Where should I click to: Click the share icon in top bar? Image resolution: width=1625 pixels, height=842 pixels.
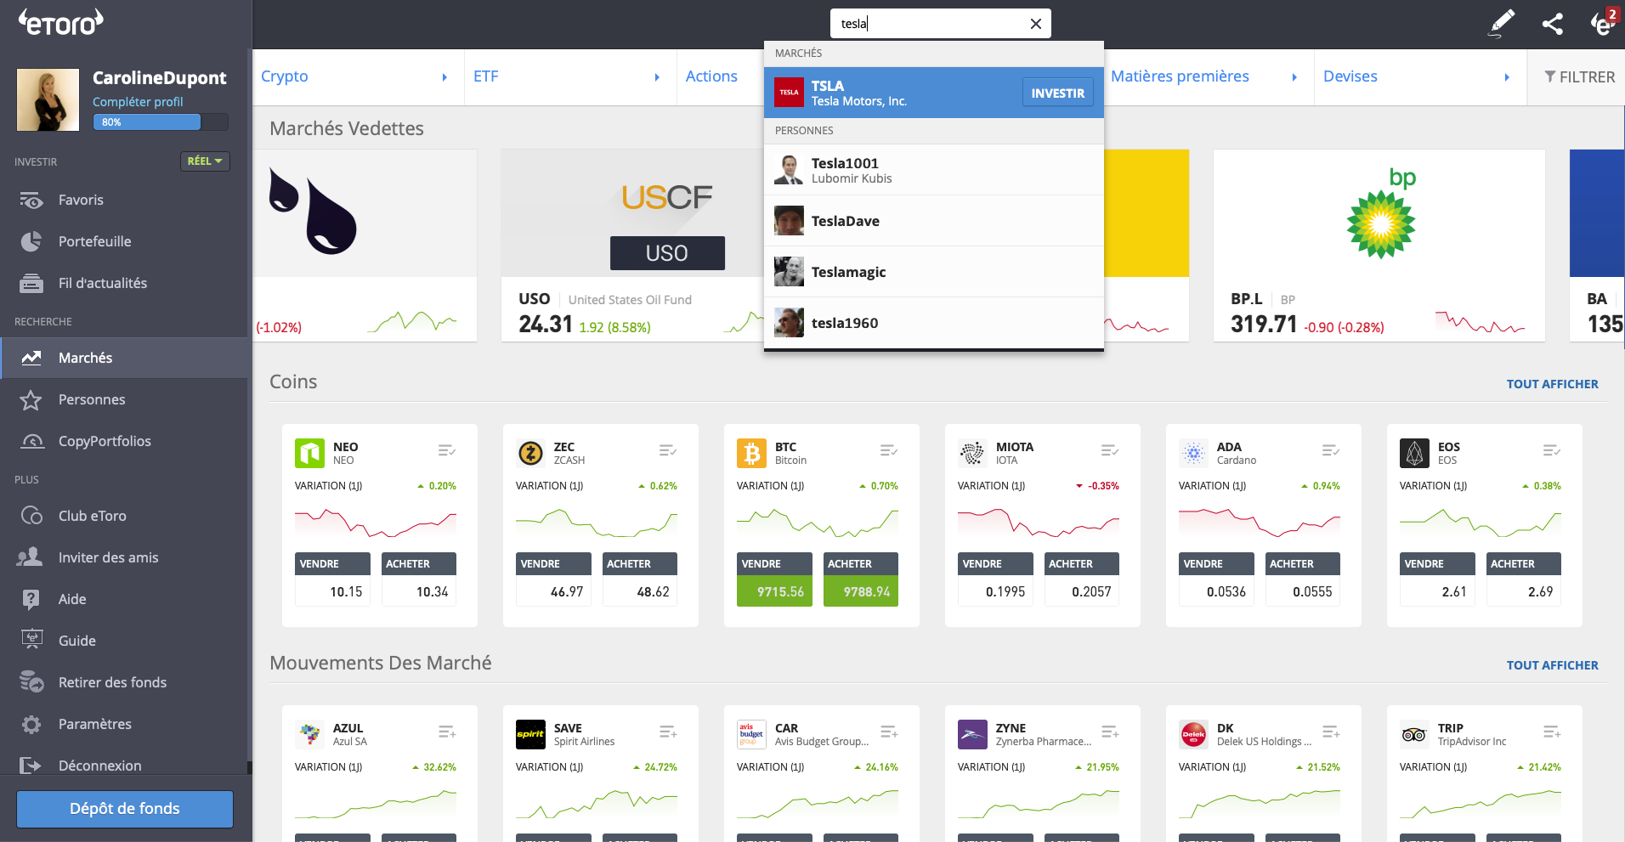[1552, 24]
